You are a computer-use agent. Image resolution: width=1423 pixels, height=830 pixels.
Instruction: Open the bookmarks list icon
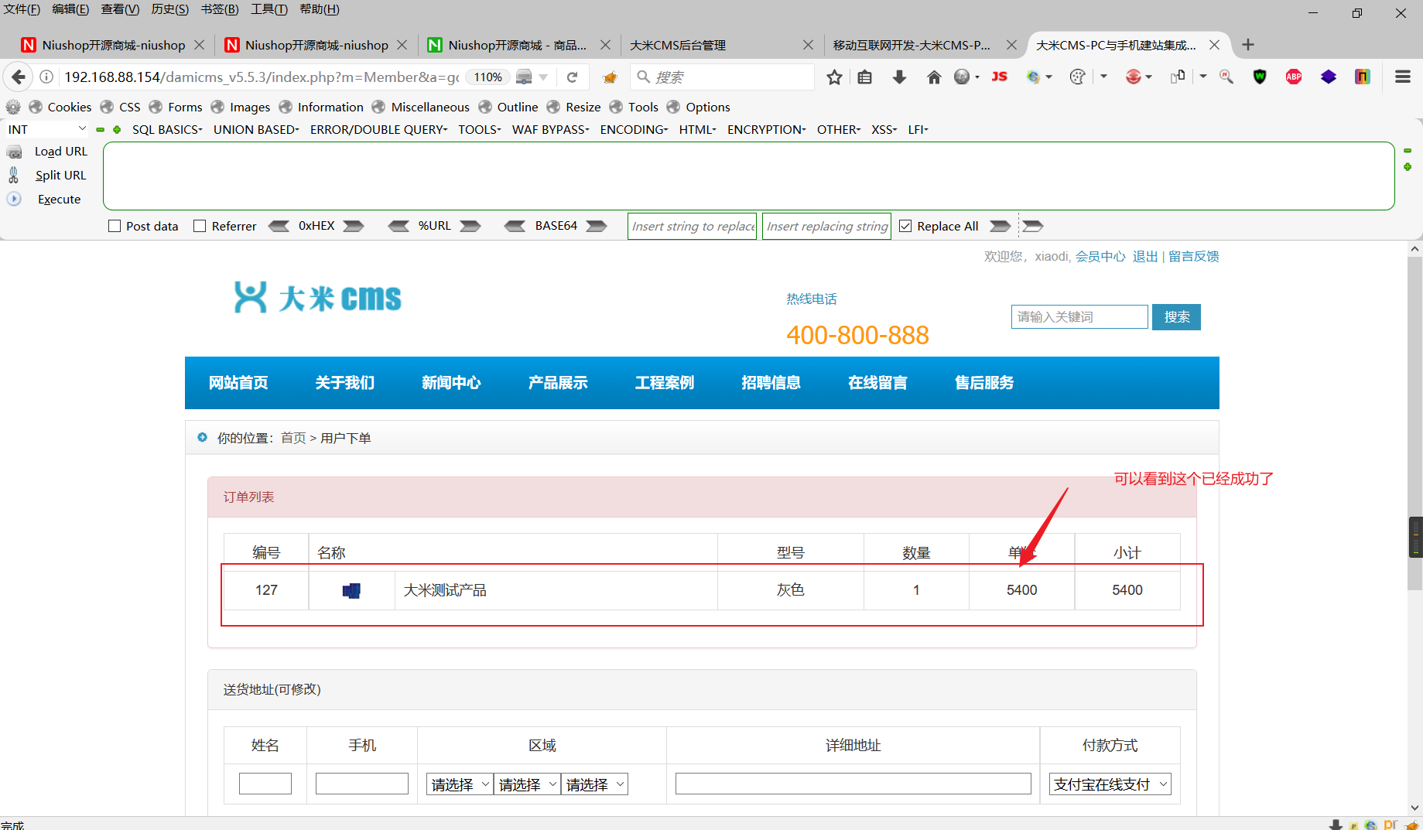click(865, 77)
